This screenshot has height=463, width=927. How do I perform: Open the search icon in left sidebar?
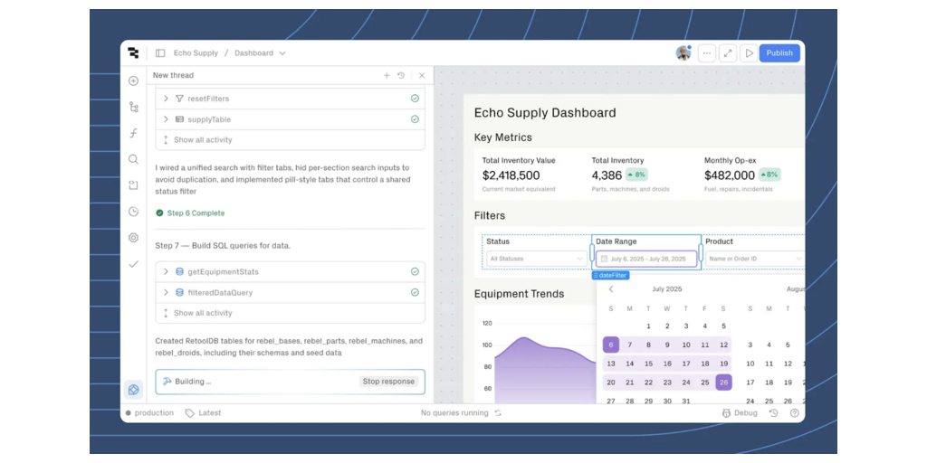[133, 159]
